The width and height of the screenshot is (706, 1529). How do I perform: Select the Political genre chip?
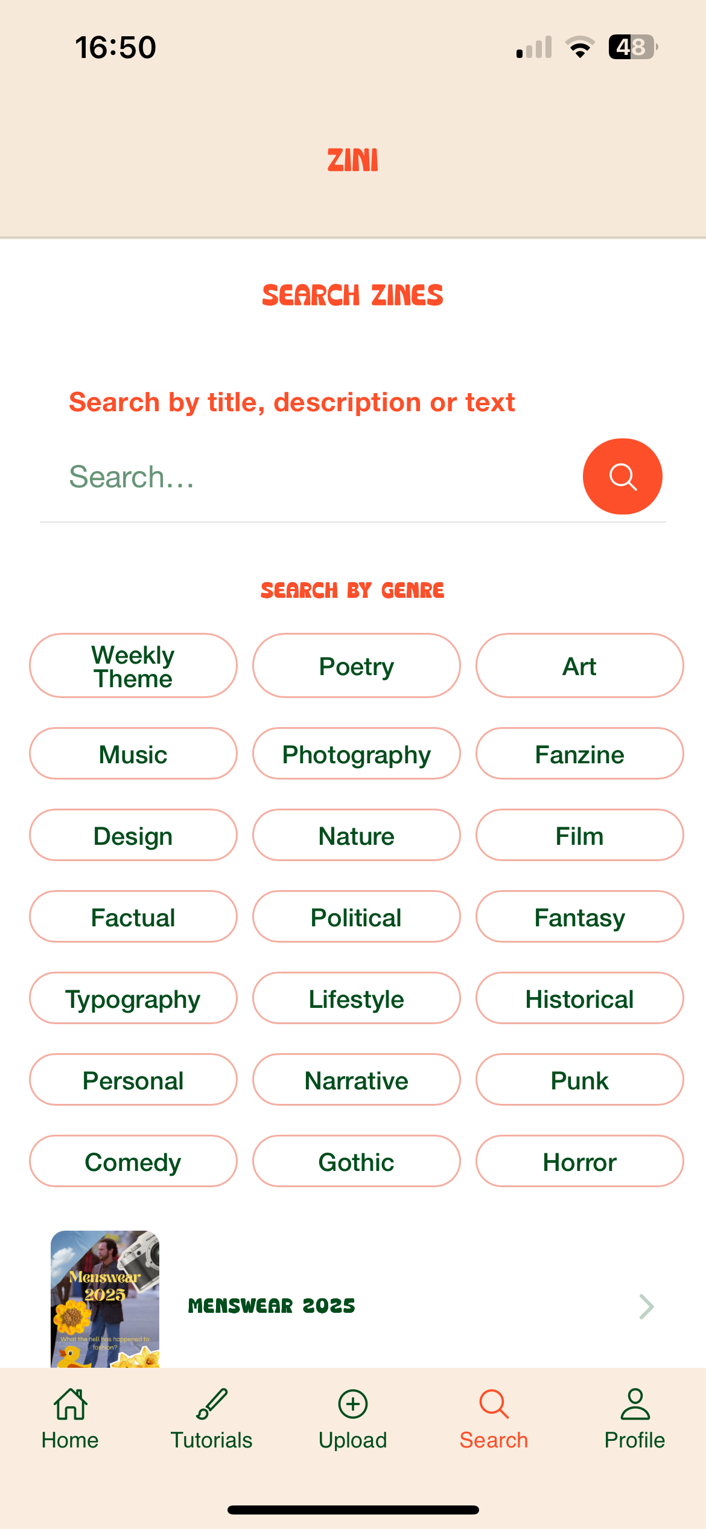click(x=357, y=917)
